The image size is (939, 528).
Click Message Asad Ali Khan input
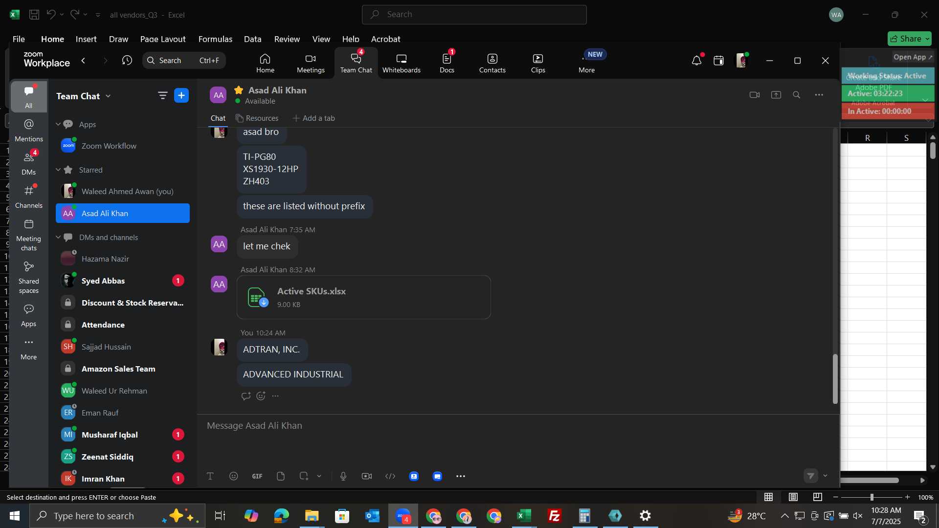[518, 426]
